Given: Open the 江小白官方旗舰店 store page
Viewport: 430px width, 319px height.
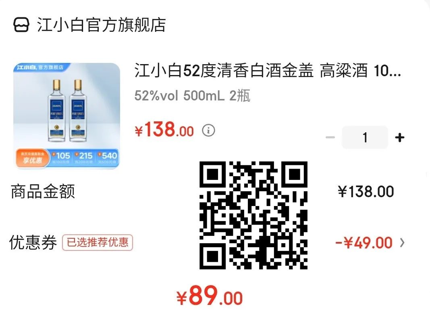Looking at the screenshot, I should (102, 25).
